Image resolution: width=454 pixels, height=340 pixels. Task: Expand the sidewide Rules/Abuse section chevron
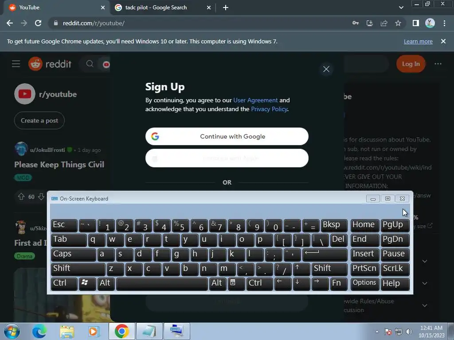click(x=424, y=305)
